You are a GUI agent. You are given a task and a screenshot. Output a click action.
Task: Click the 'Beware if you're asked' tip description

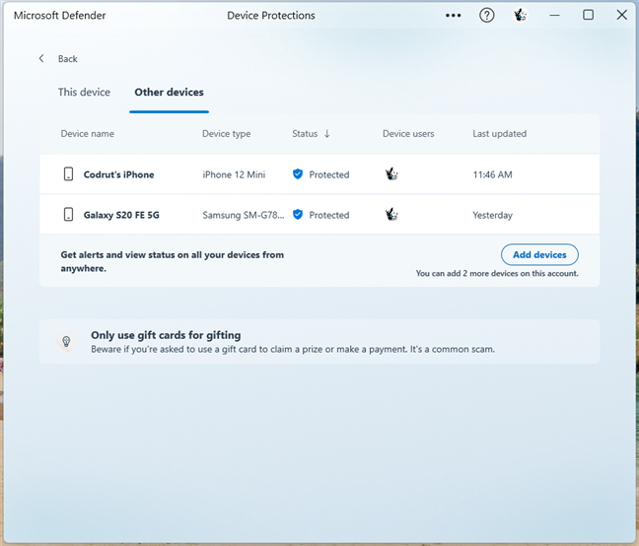(293, 349)
